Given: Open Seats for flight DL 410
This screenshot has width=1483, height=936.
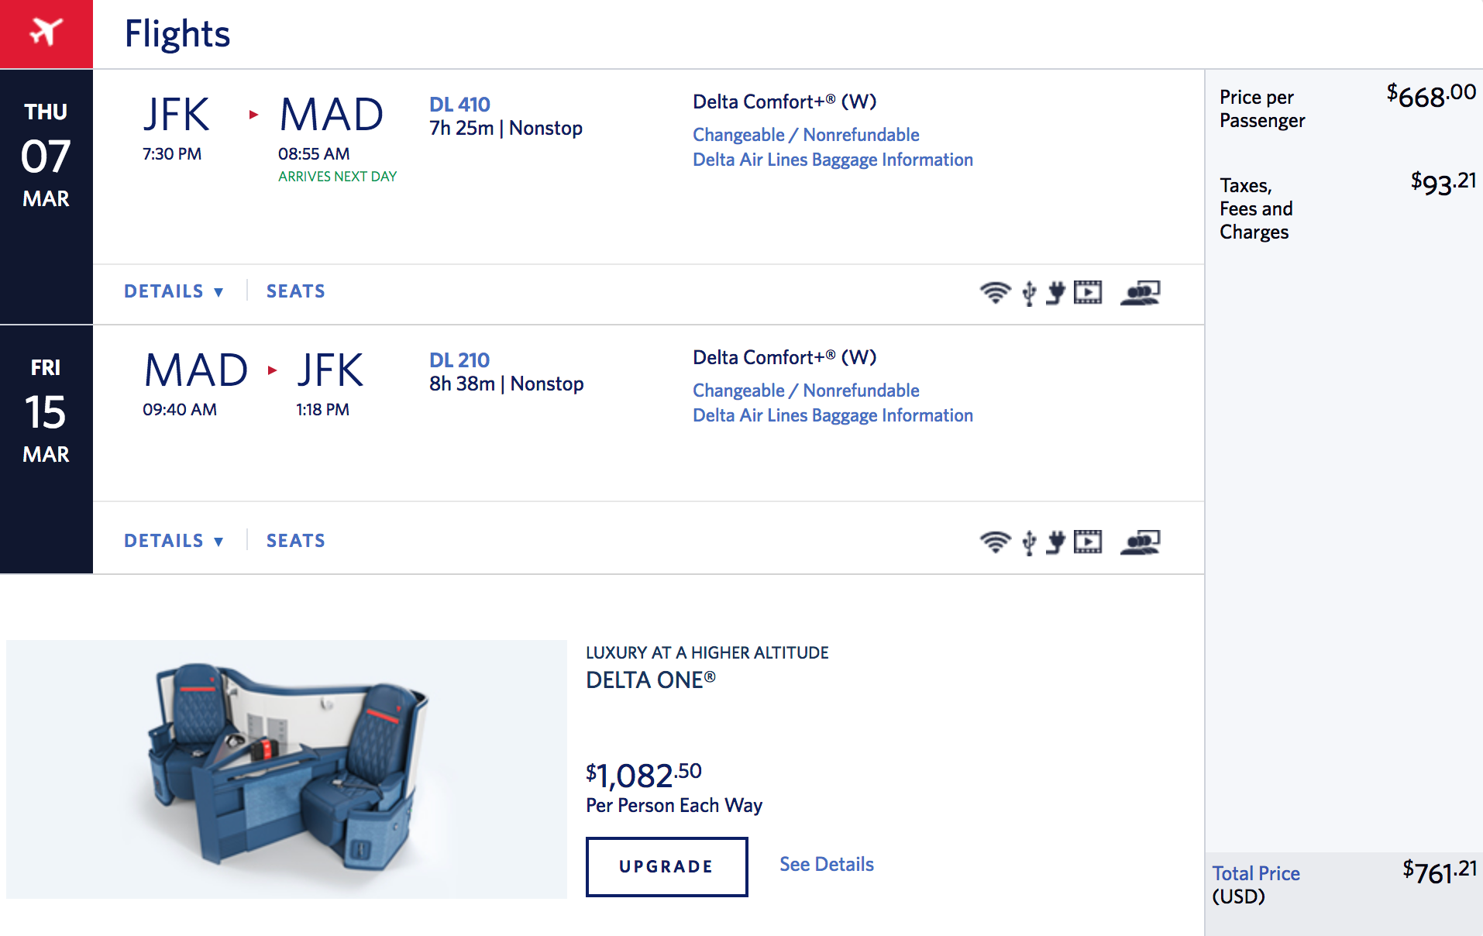Looking at the screenshot, I should 296,291.
